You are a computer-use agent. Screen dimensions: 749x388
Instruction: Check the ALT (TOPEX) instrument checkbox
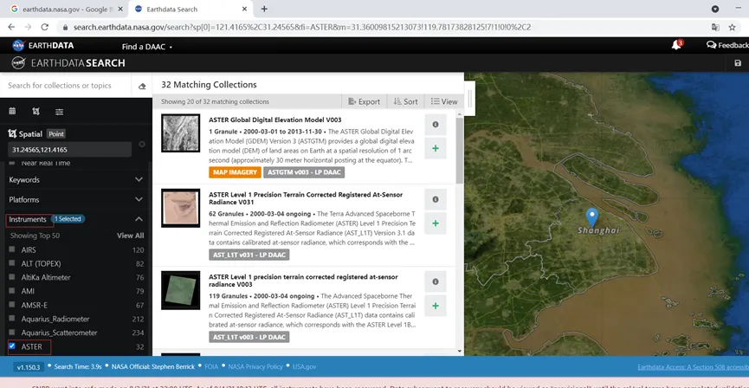[12, 263]
